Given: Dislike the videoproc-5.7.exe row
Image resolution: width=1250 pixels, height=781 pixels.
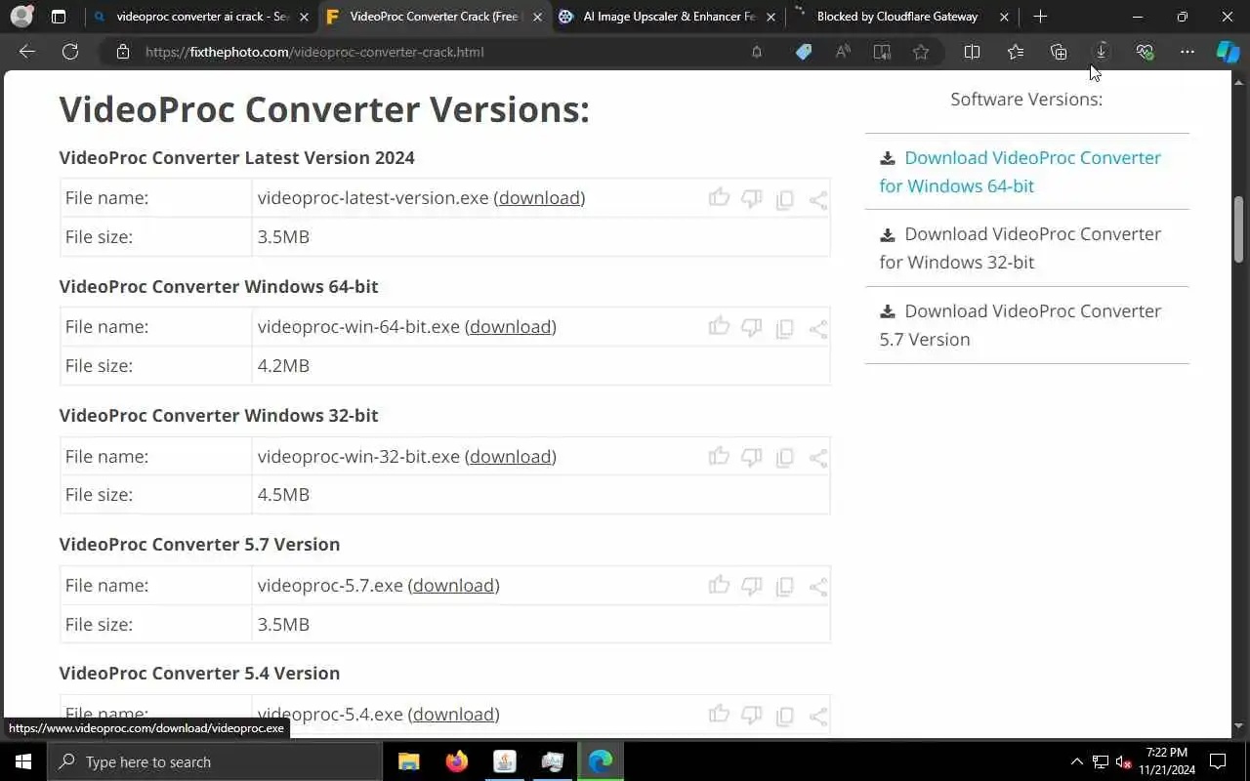Looking at the screenshot, I should tap(751, 585).
